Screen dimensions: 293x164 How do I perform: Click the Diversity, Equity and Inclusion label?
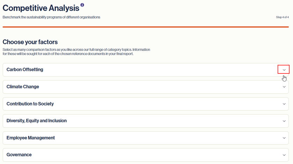[36, 121]
